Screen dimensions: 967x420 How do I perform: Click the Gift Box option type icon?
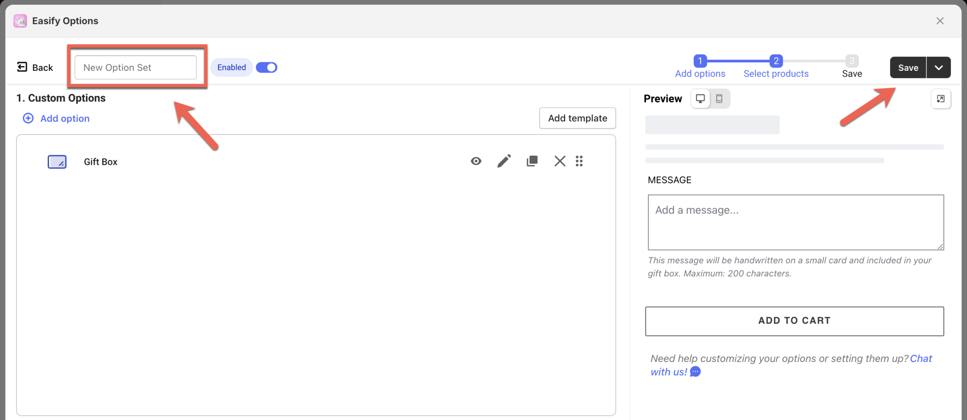pos(57,162)
